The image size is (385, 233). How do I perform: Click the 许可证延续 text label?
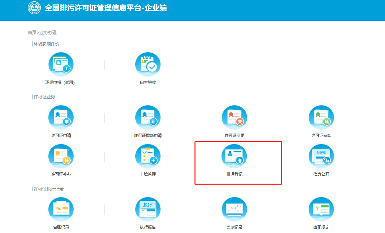click(x=321, y=136)
